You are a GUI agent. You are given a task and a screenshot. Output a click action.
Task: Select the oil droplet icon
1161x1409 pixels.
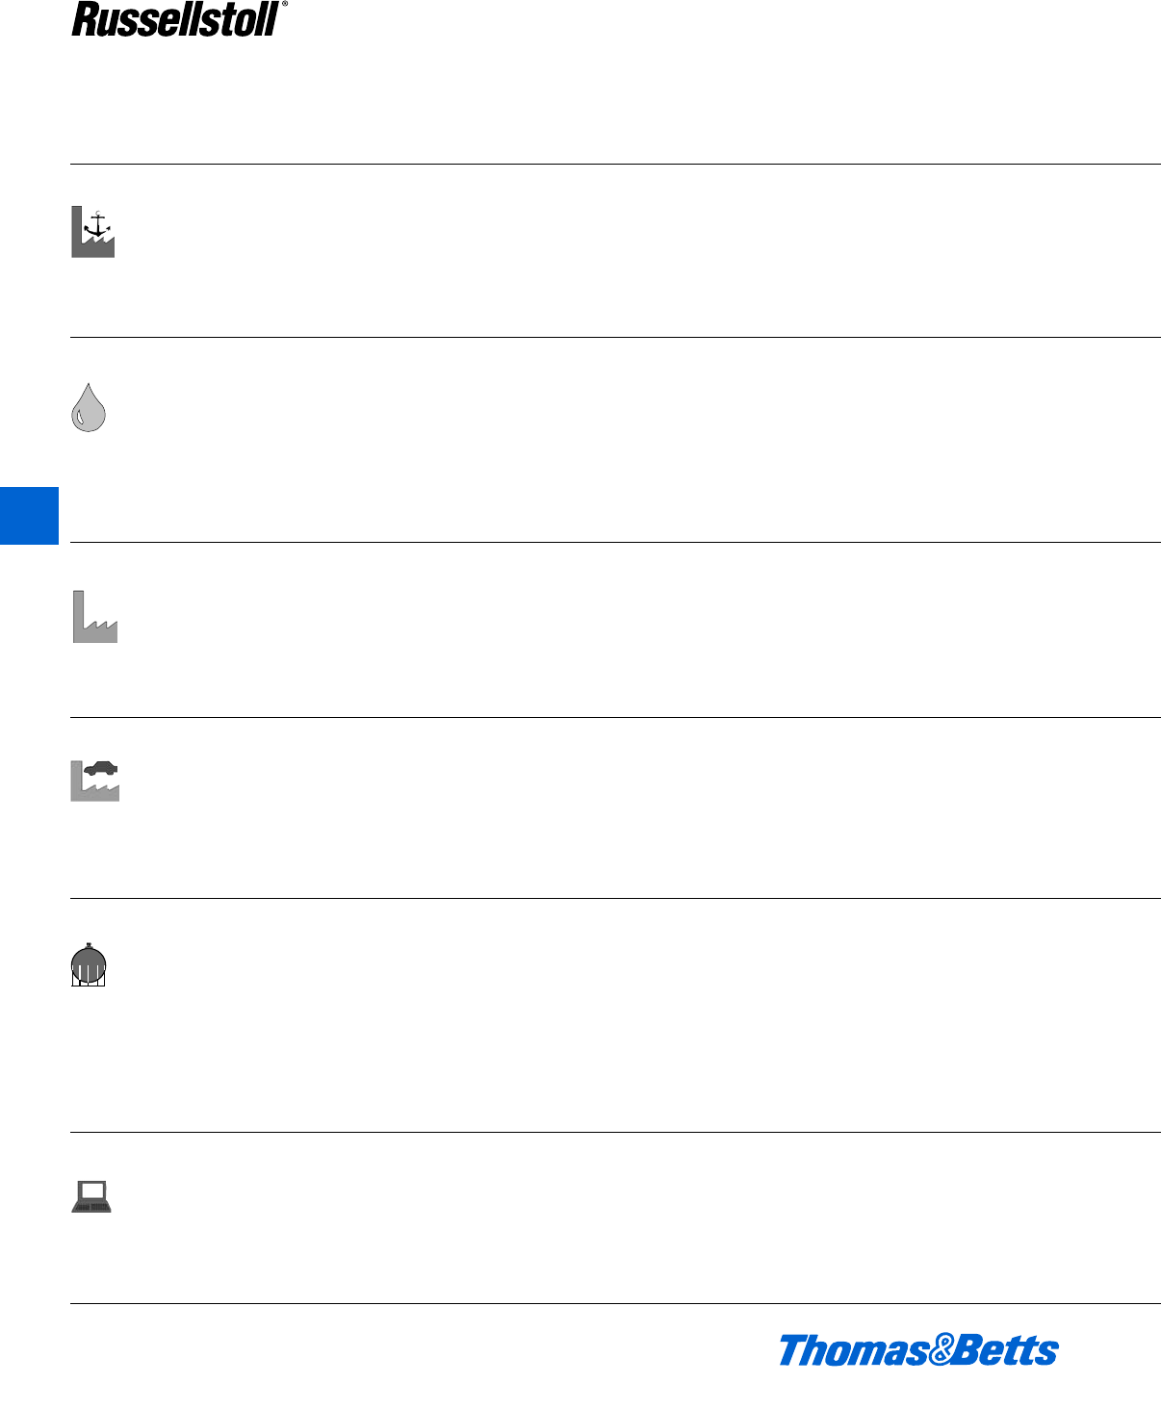click(89, 407)
